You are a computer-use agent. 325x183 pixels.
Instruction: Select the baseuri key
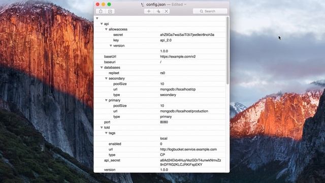pyautogui.click(x=110, y=62)
